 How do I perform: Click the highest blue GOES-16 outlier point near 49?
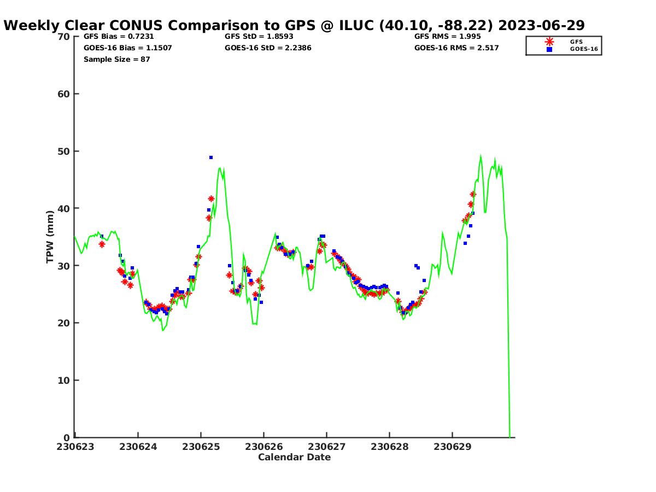[x=211, y=157]
